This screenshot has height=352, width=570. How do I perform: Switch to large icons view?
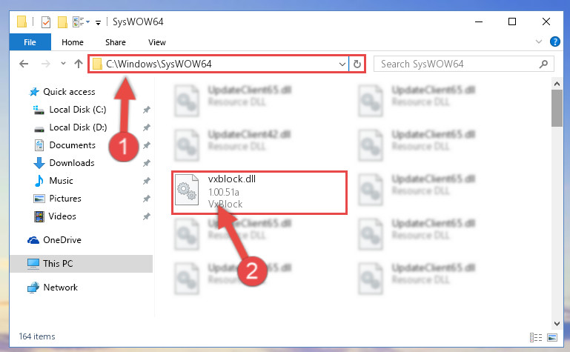point(551,337)
